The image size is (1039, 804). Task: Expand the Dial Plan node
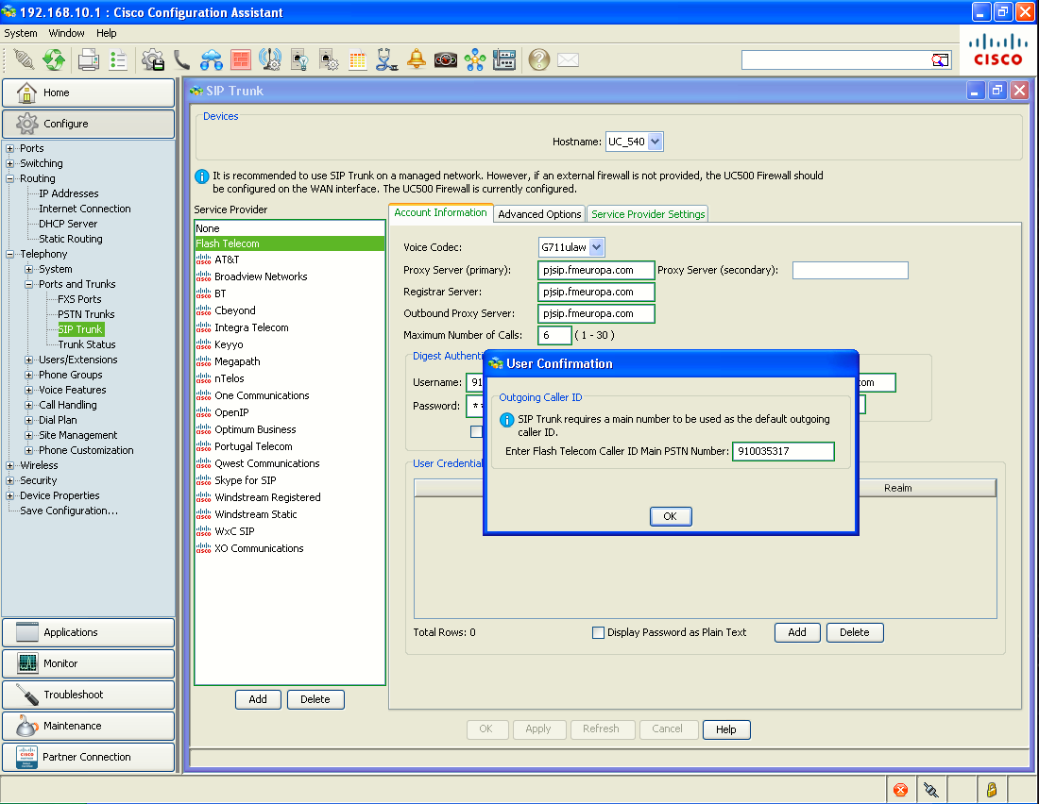(28, 420)
